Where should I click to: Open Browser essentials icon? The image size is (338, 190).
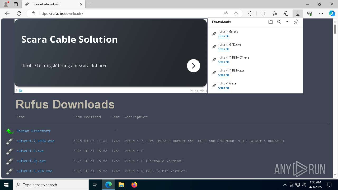[309, 13]
